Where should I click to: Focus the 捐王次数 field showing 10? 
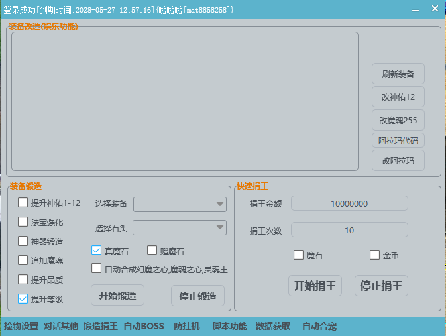click(349, 230)
